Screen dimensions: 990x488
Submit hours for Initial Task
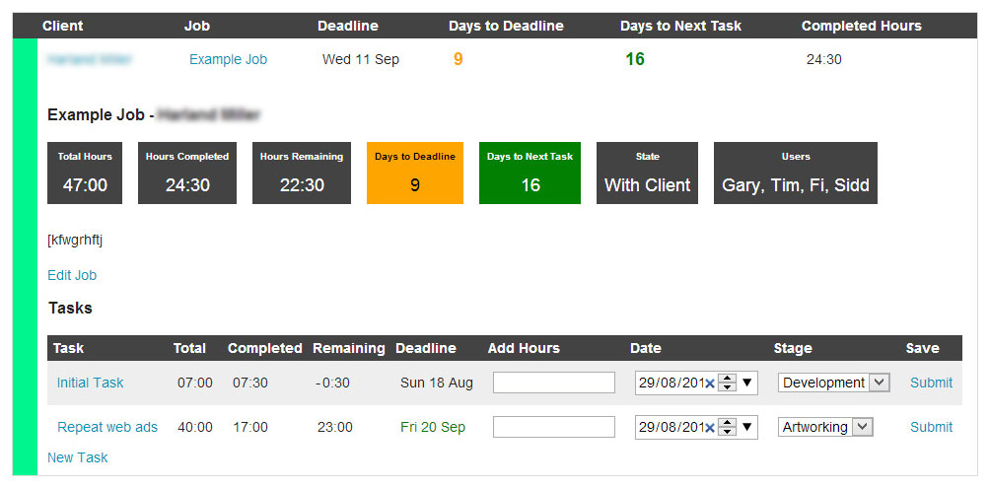click(931, 383)
